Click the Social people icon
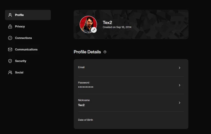This screenshot has height=134, width=211. [x=10, y=72]
